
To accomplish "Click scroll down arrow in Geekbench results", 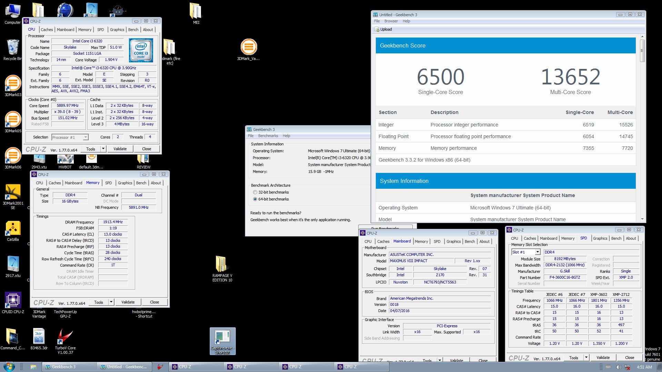I will click(x=642, y=219).
